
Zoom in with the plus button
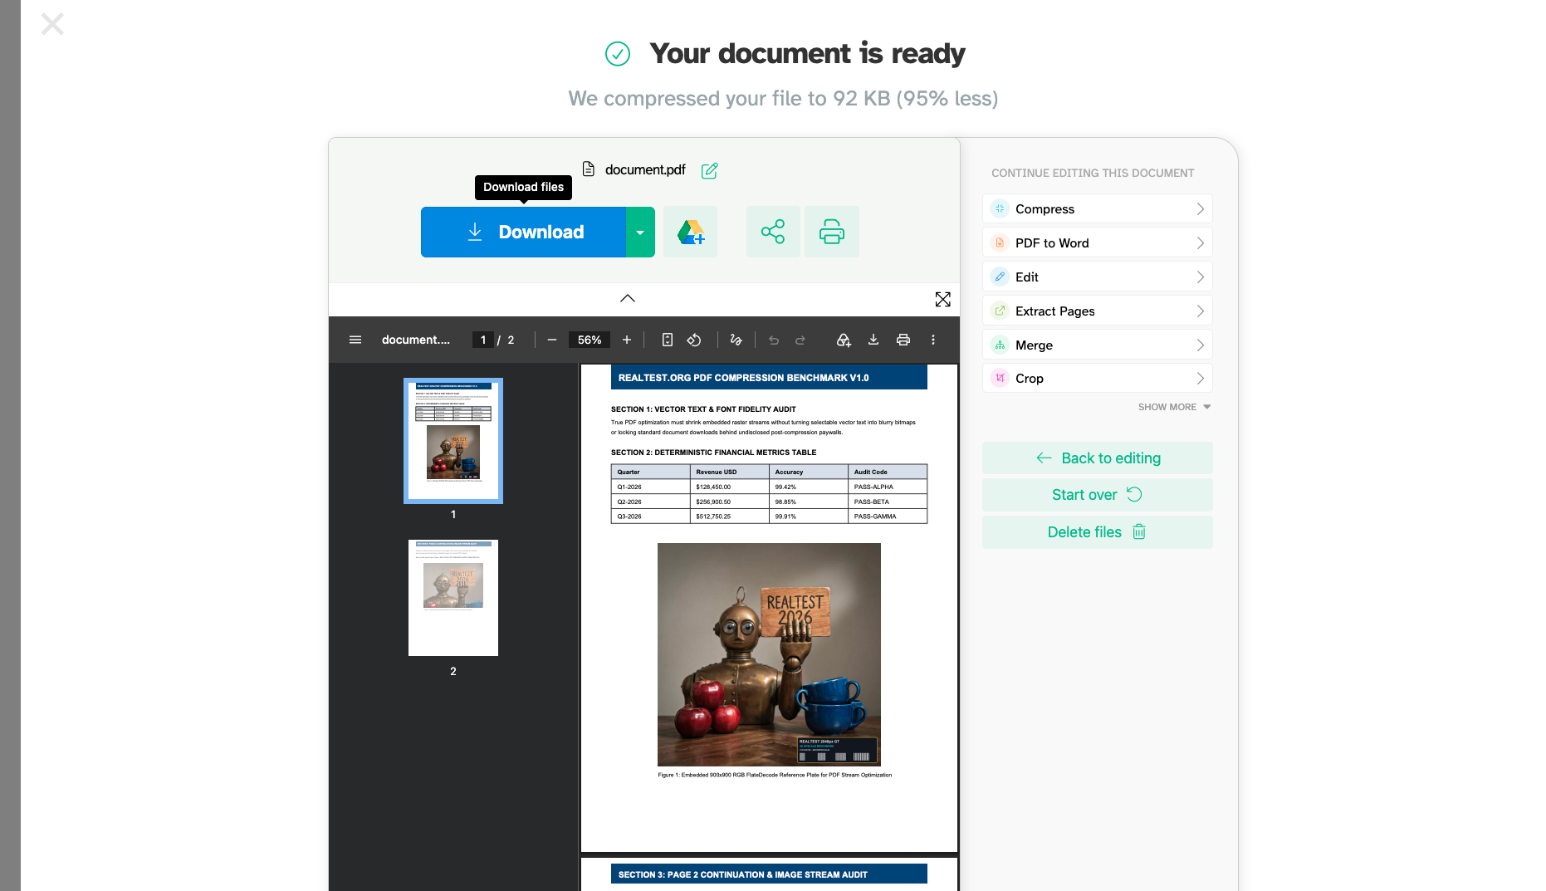(627, 340)
